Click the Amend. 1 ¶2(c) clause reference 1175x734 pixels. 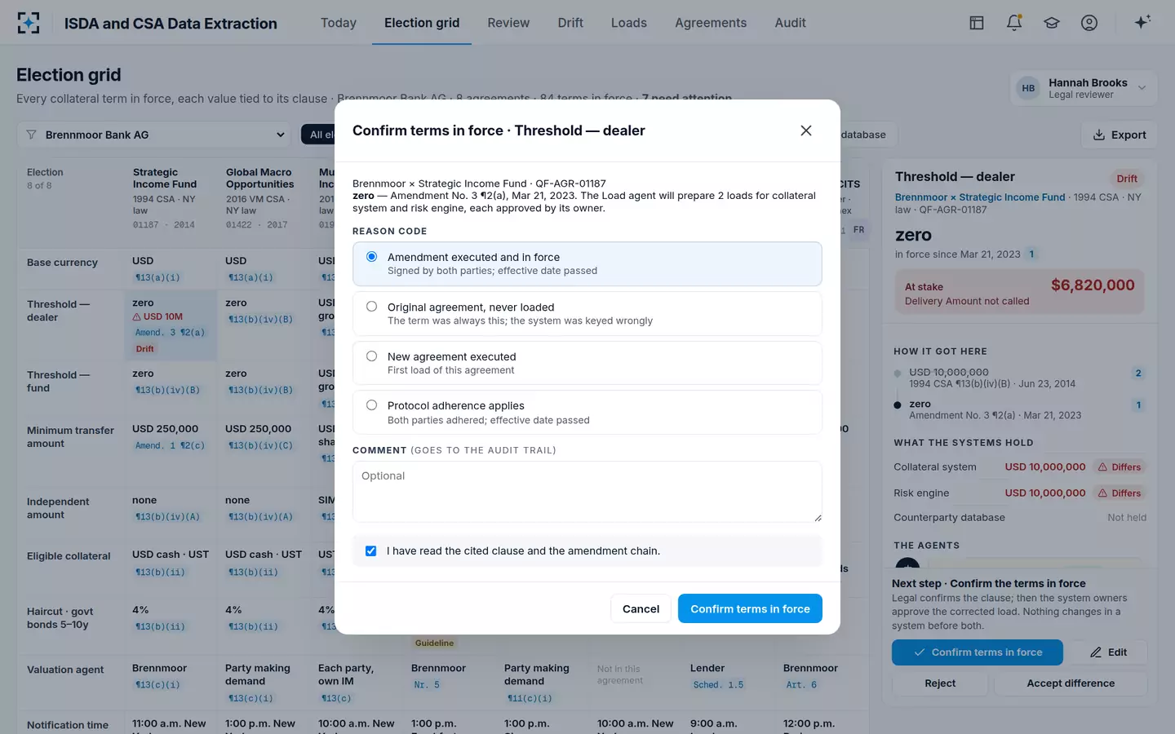pos(170,446)
